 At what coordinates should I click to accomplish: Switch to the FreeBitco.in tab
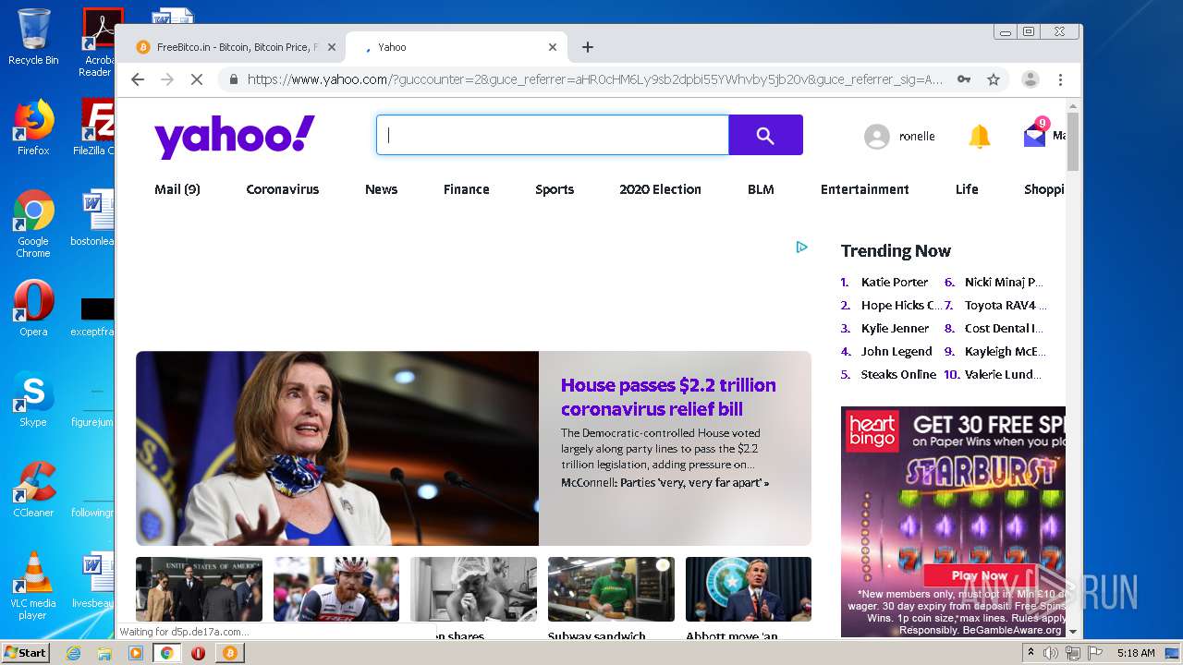click(x=237, y=47)
